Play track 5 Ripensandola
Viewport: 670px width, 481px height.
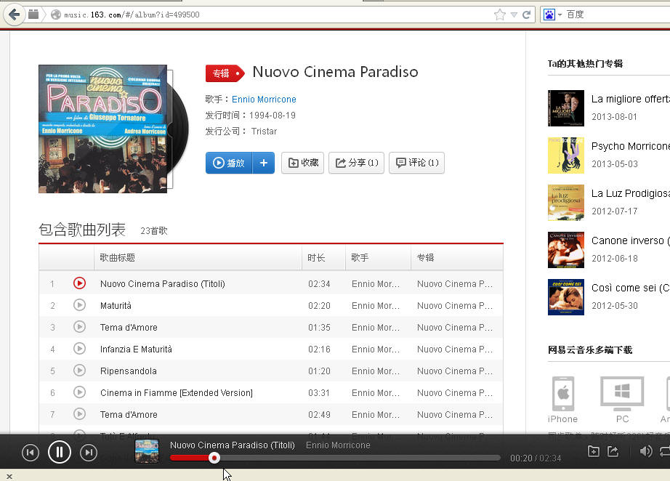[79, 371]
